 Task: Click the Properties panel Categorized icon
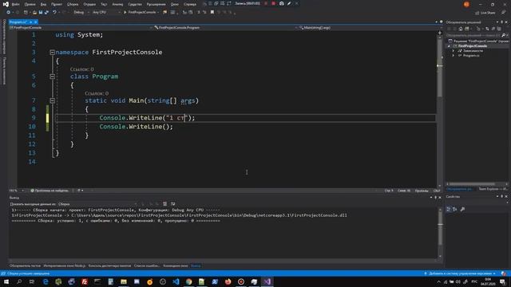449,209
